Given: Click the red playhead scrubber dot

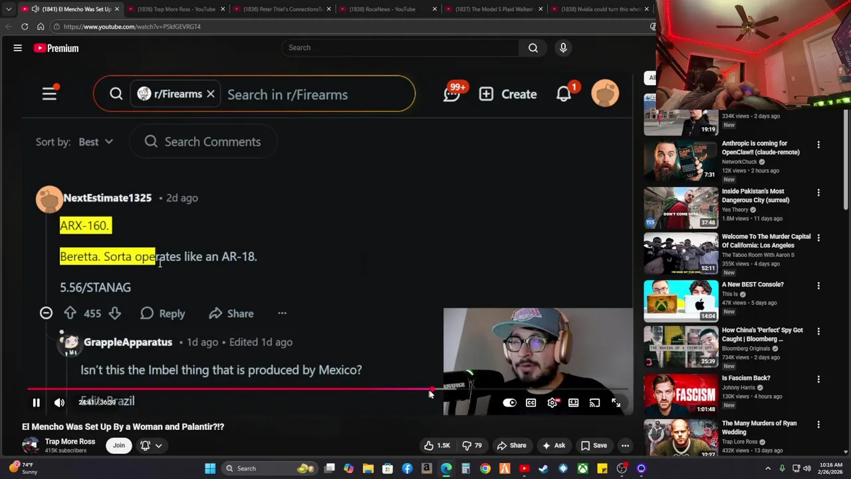Looking at the screenshot, I should (431, 389).
